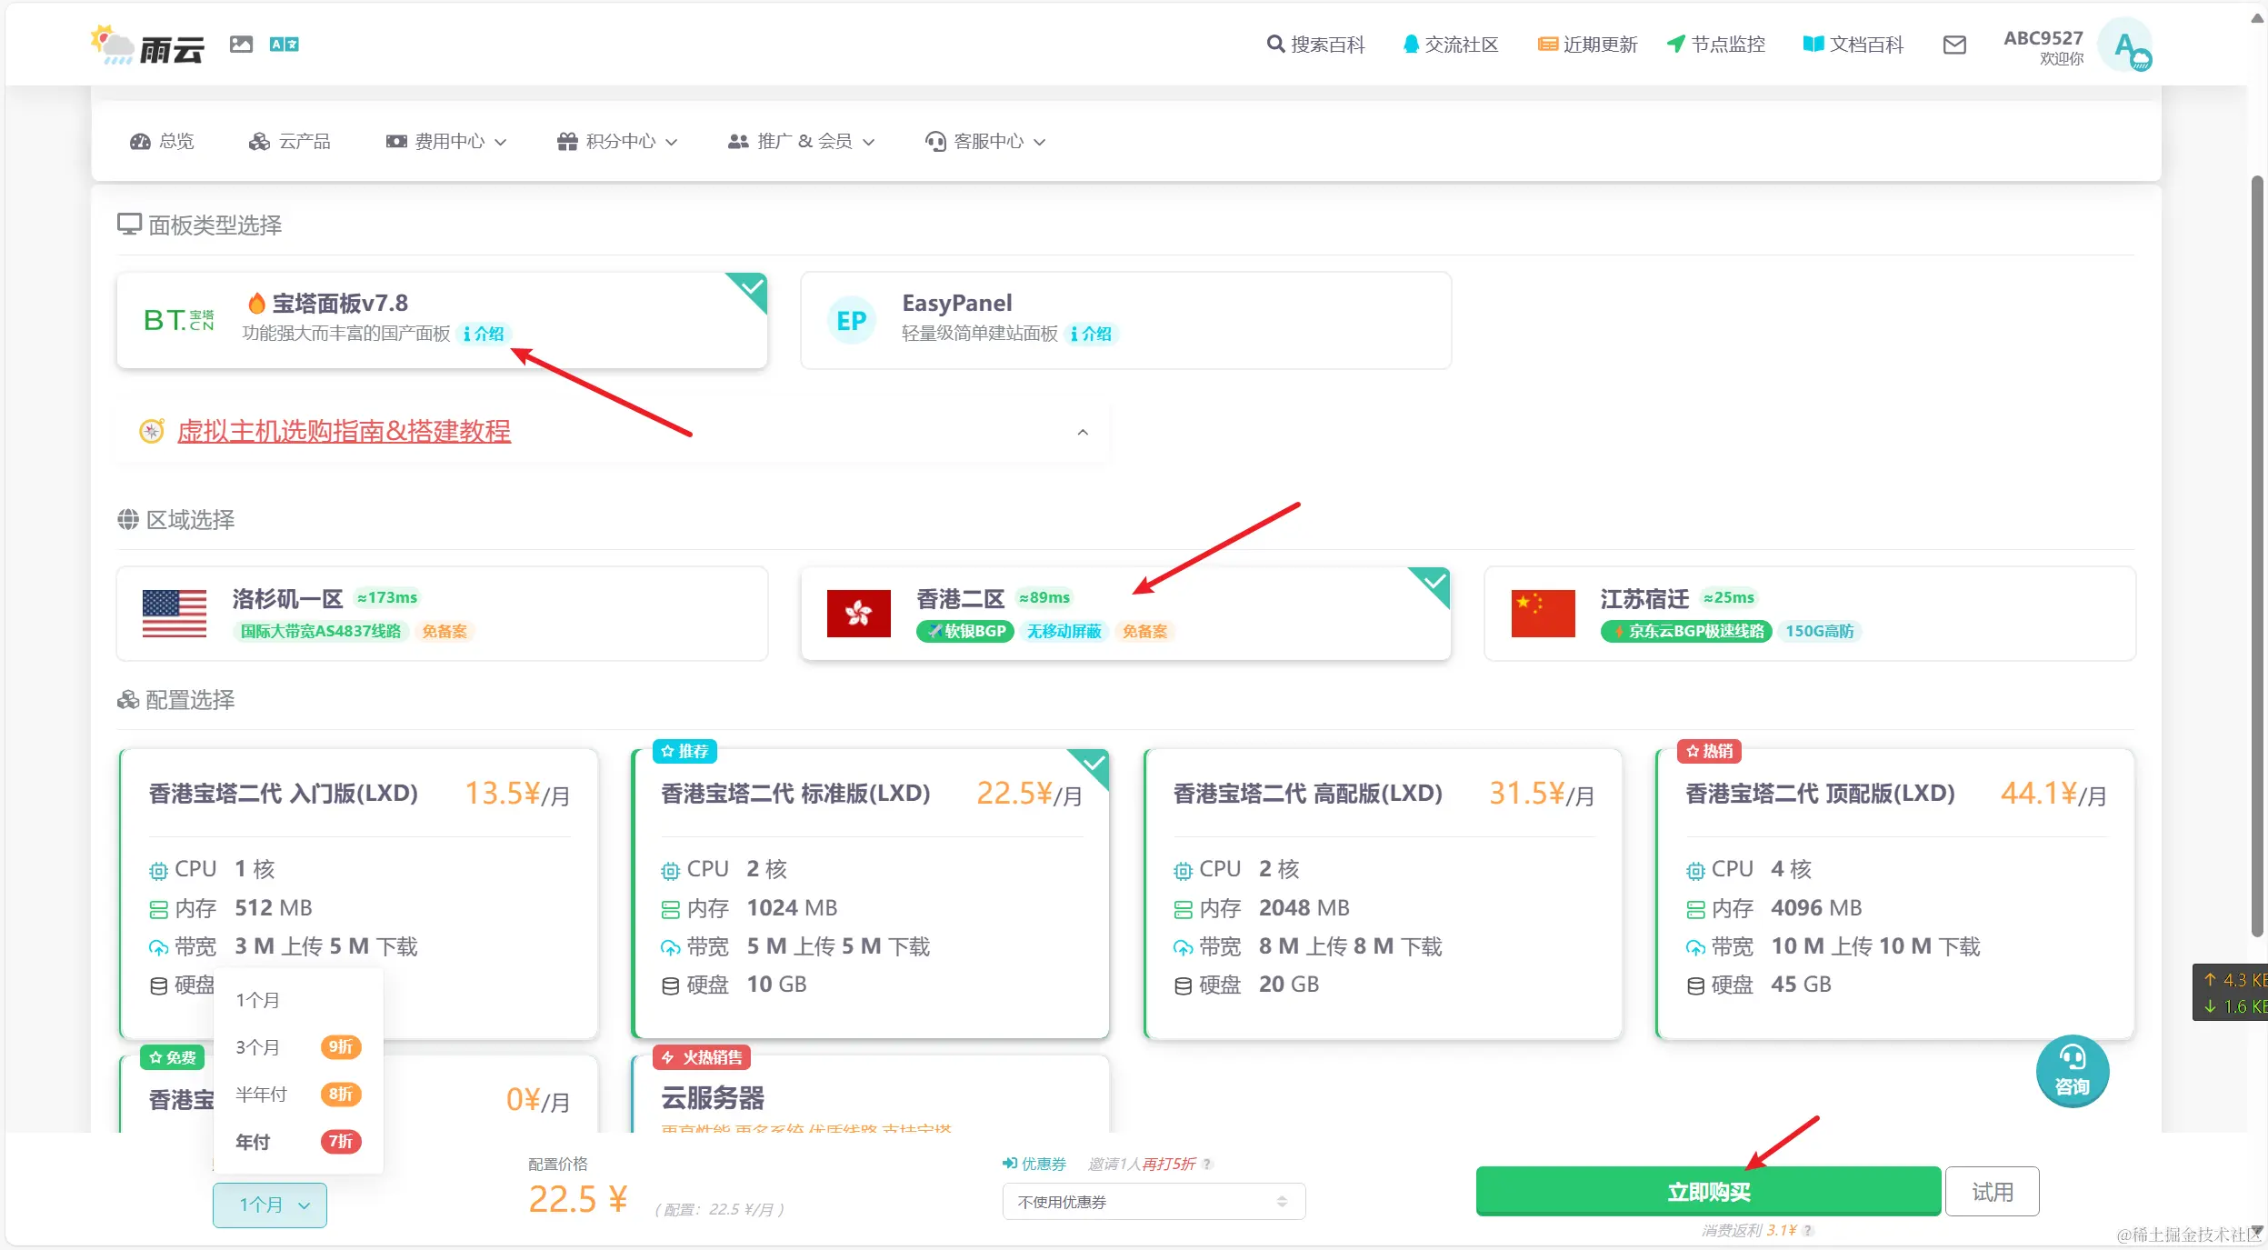Click 京东云BGP极速线路 tag
Screen dimensions: 2268x1250
tap(1686, 631)
